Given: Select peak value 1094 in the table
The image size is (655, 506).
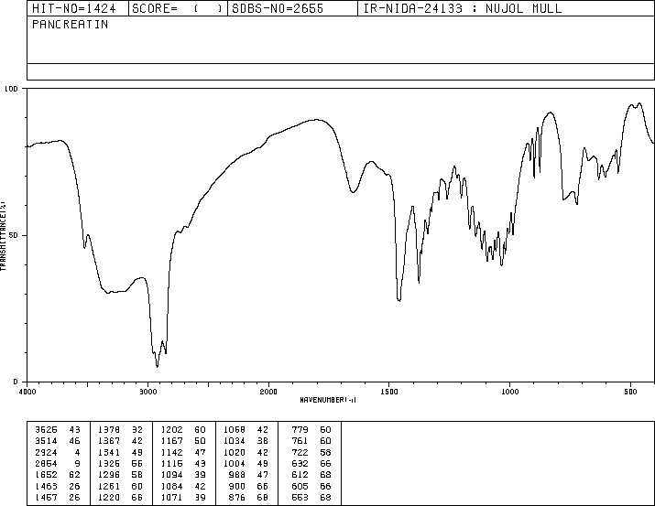Looking at the screenshot, I should (171, 475).
